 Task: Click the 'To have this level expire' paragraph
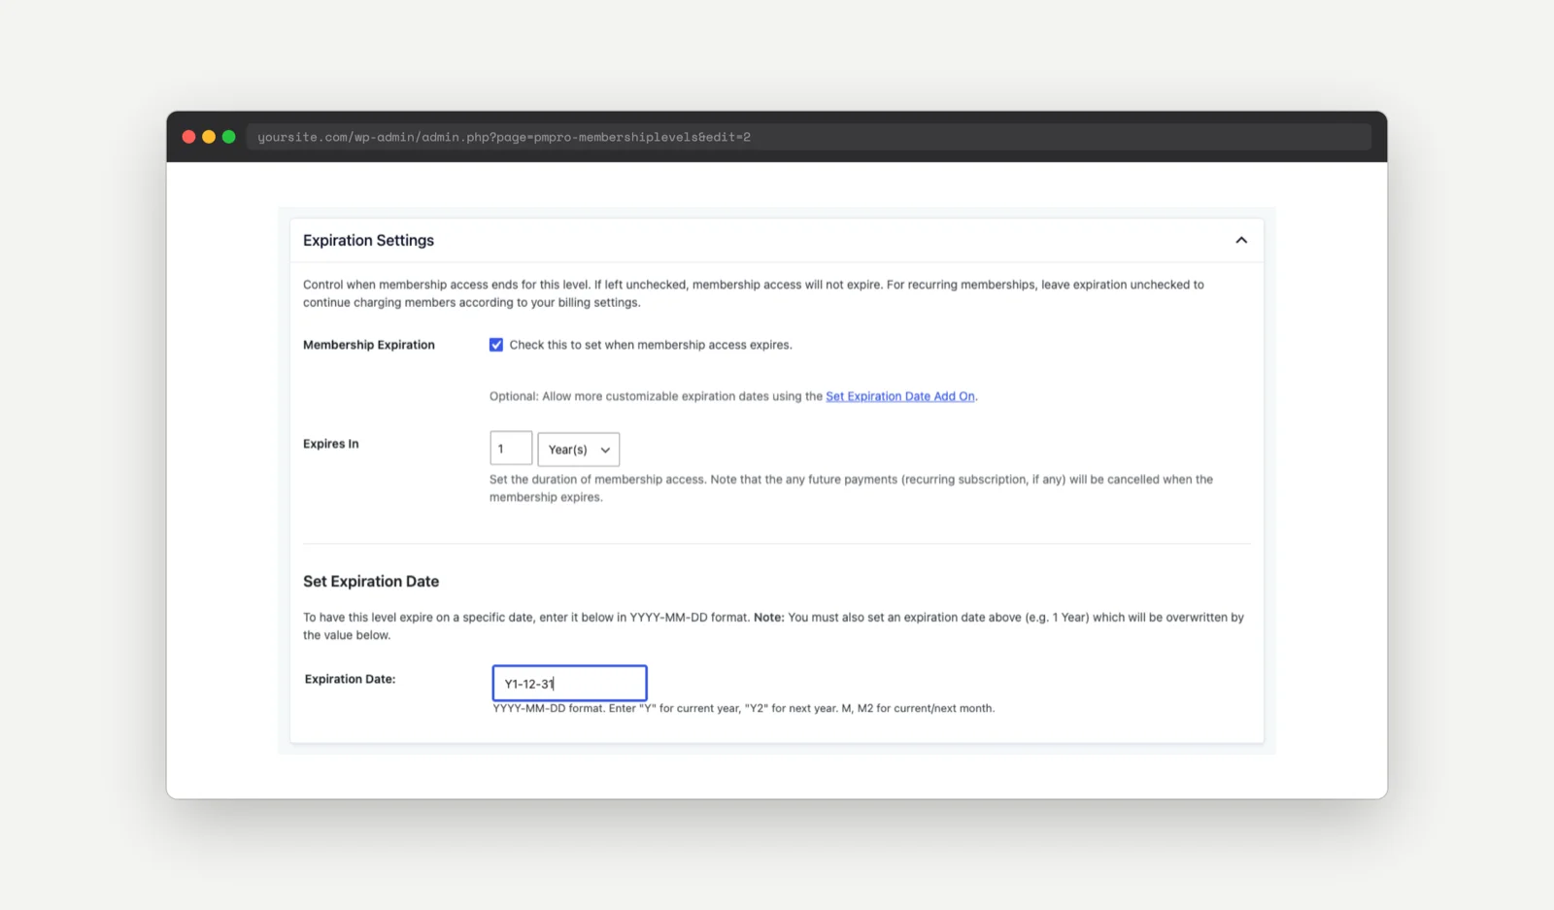(x=773, y=625)
